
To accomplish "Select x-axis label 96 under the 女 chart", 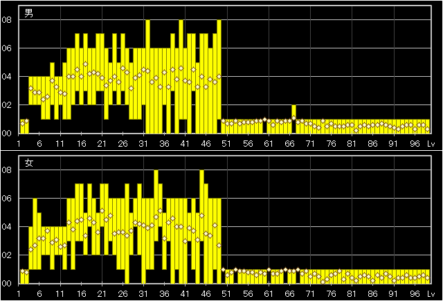I will pyautogui.click(x=415, y=294).
